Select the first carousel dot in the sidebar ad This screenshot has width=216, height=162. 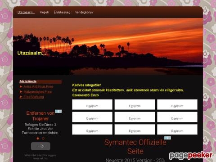[38, 139]
